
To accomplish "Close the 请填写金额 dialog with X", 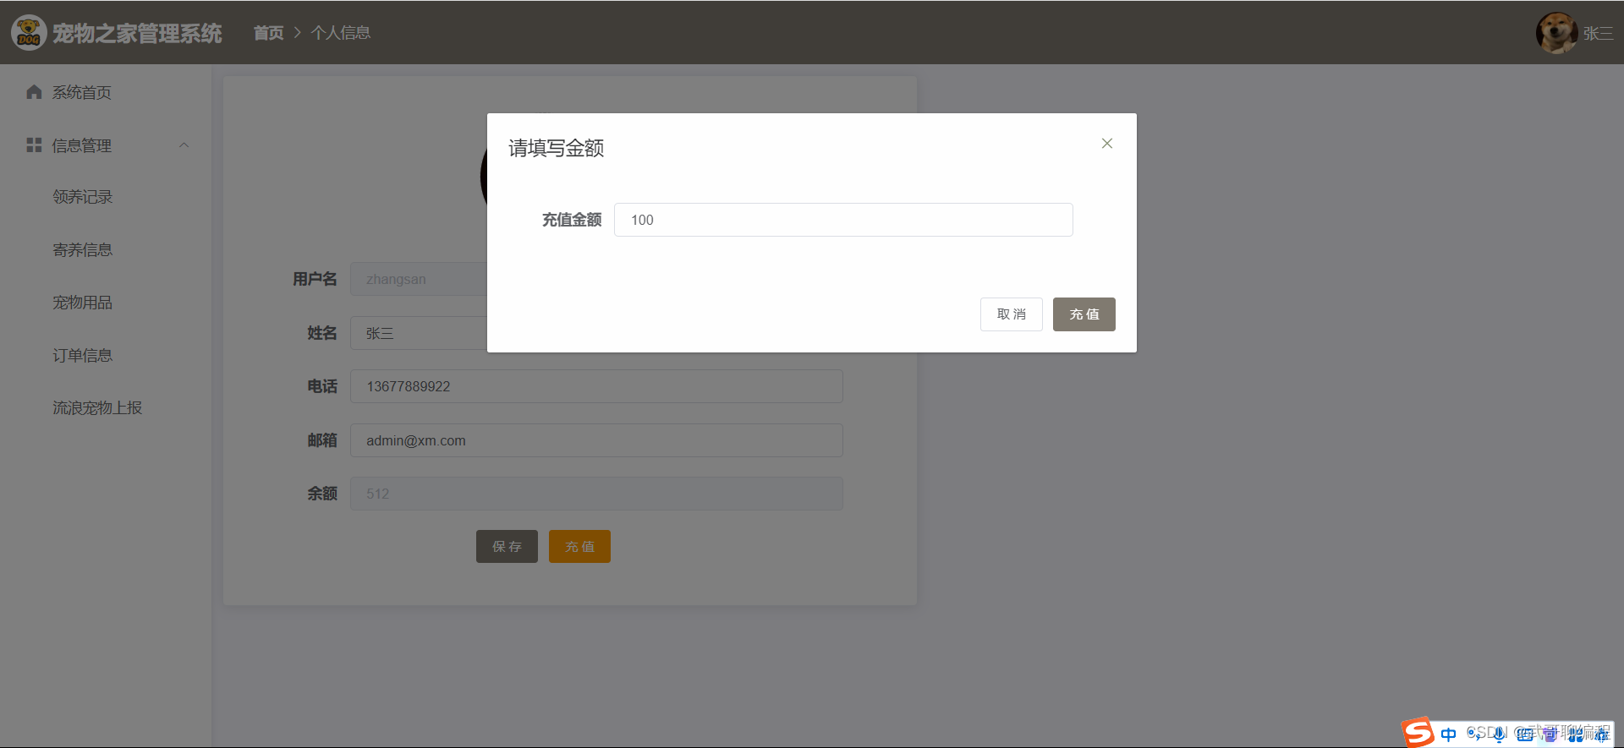I will pyautogui.click(x=1106, y=144).
